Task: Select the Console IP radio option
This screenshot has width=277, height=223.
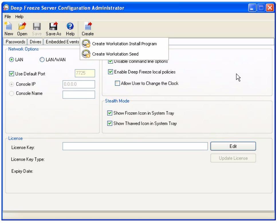Action: 11,84
